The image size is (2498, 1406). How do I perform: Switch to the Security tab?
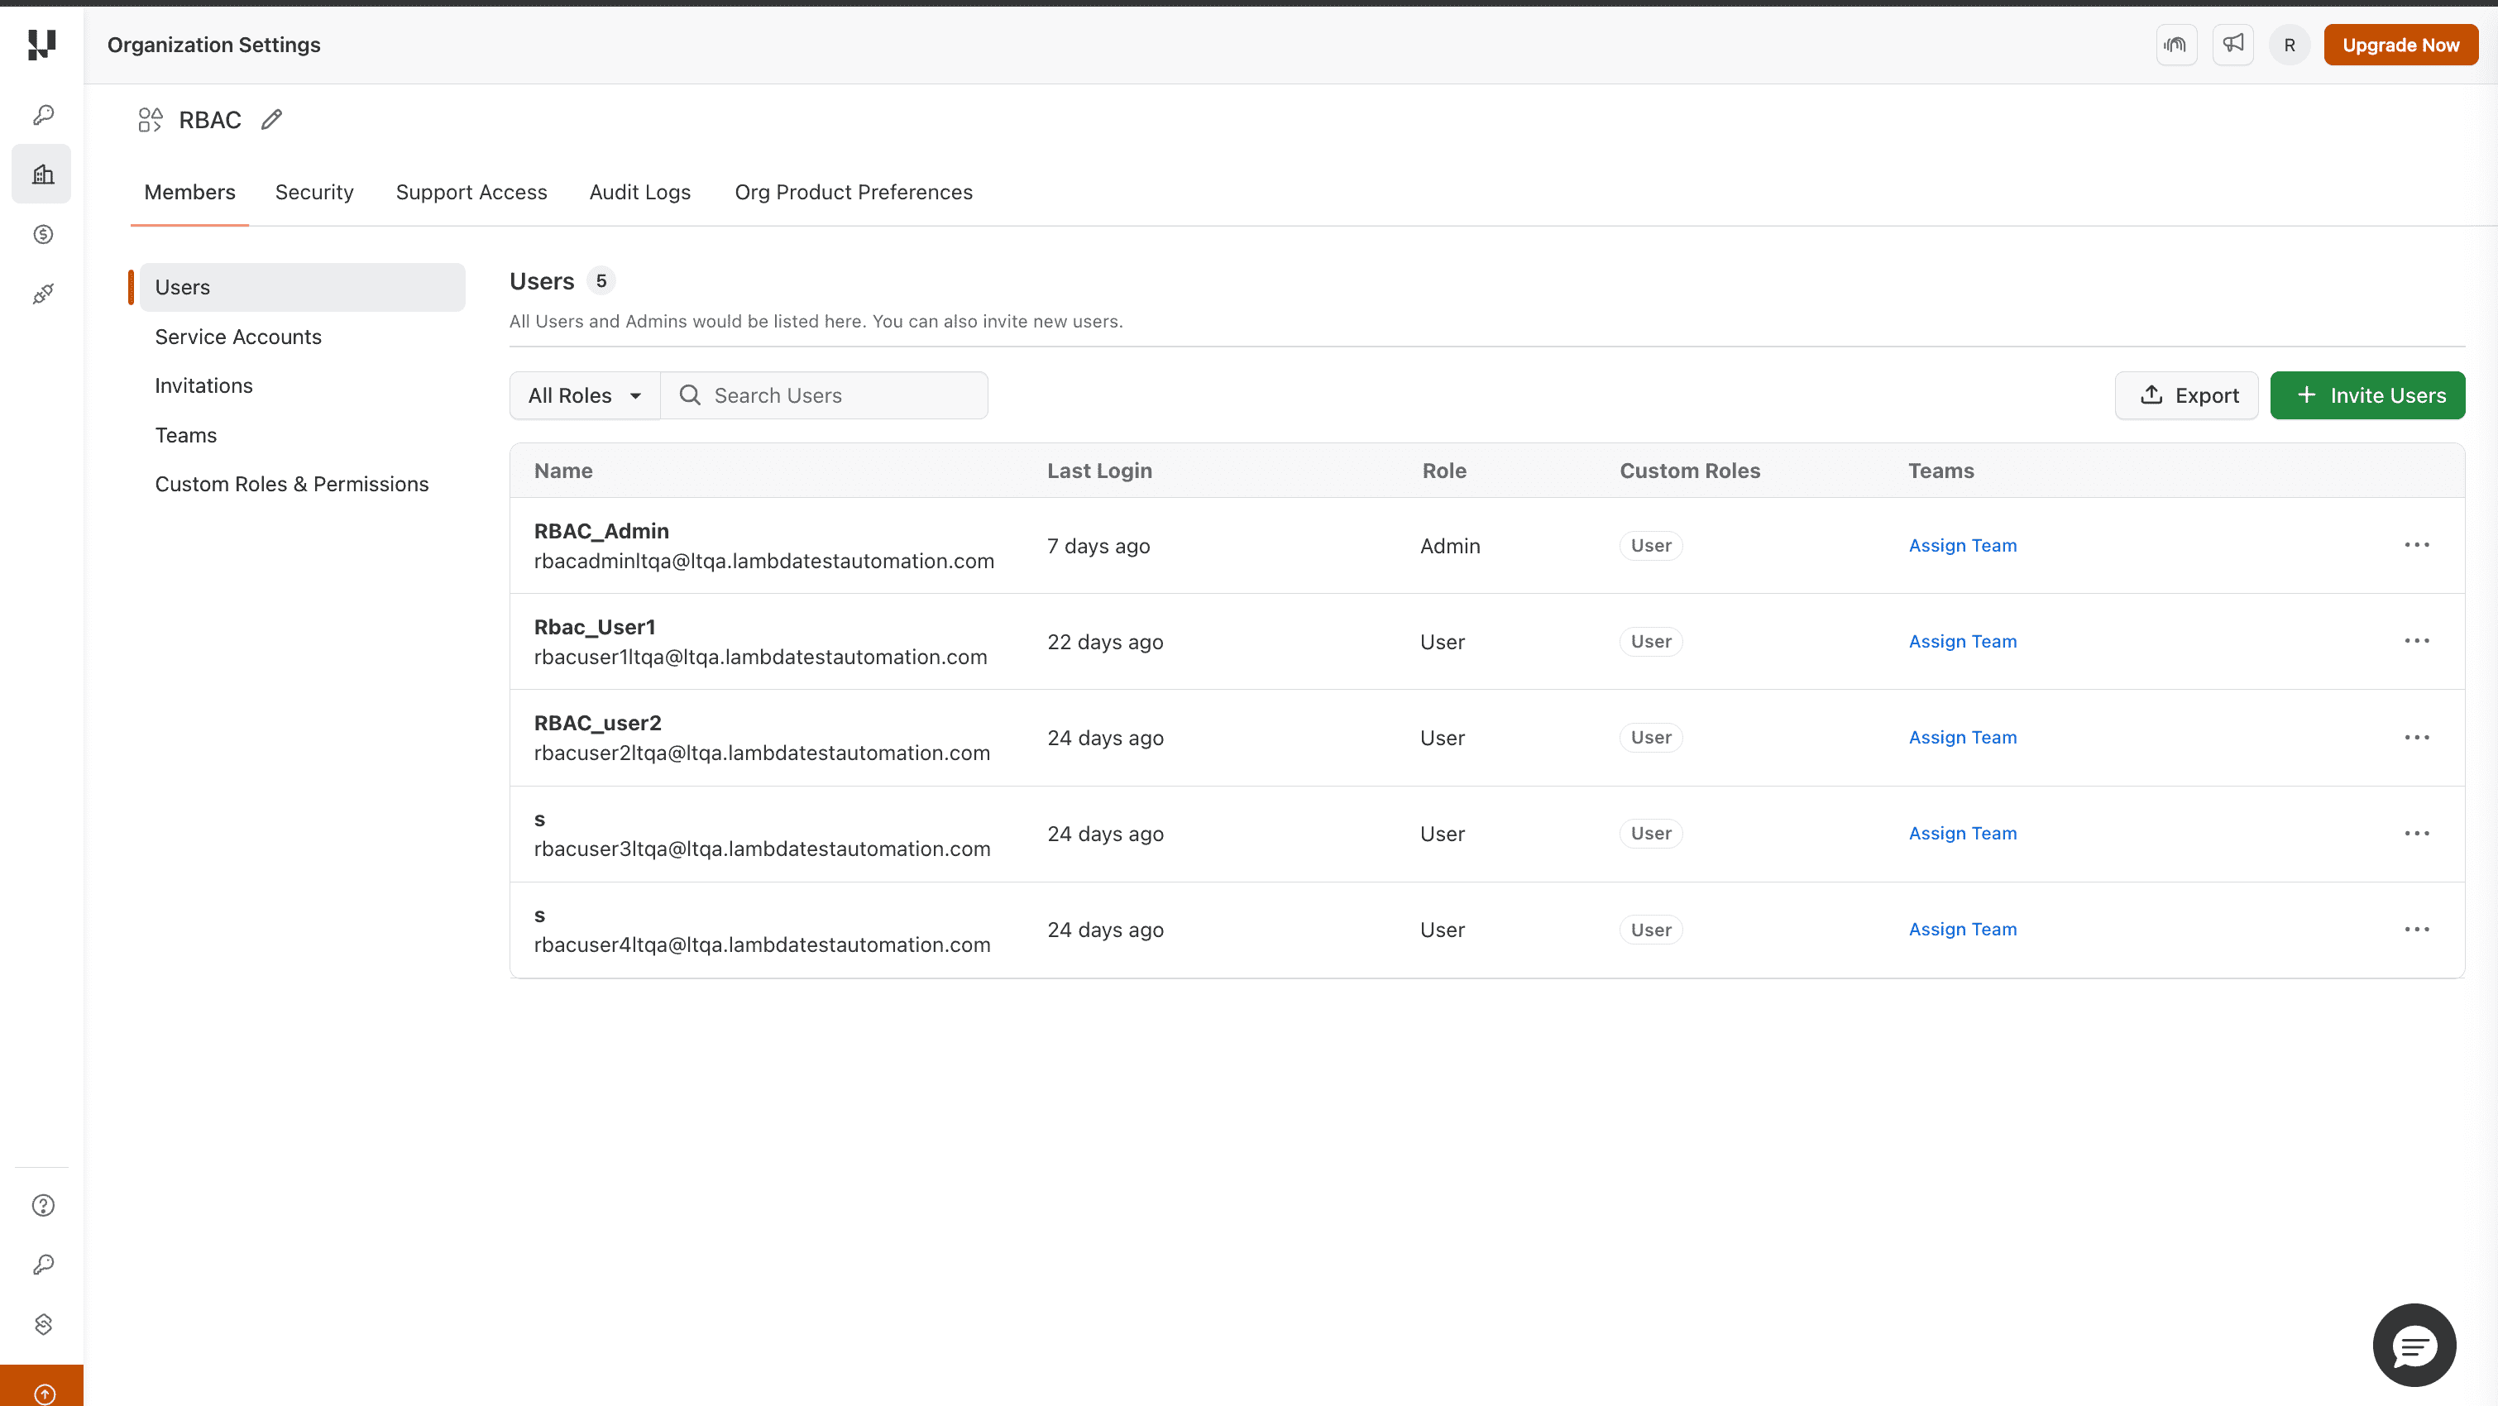coord(314,192)
